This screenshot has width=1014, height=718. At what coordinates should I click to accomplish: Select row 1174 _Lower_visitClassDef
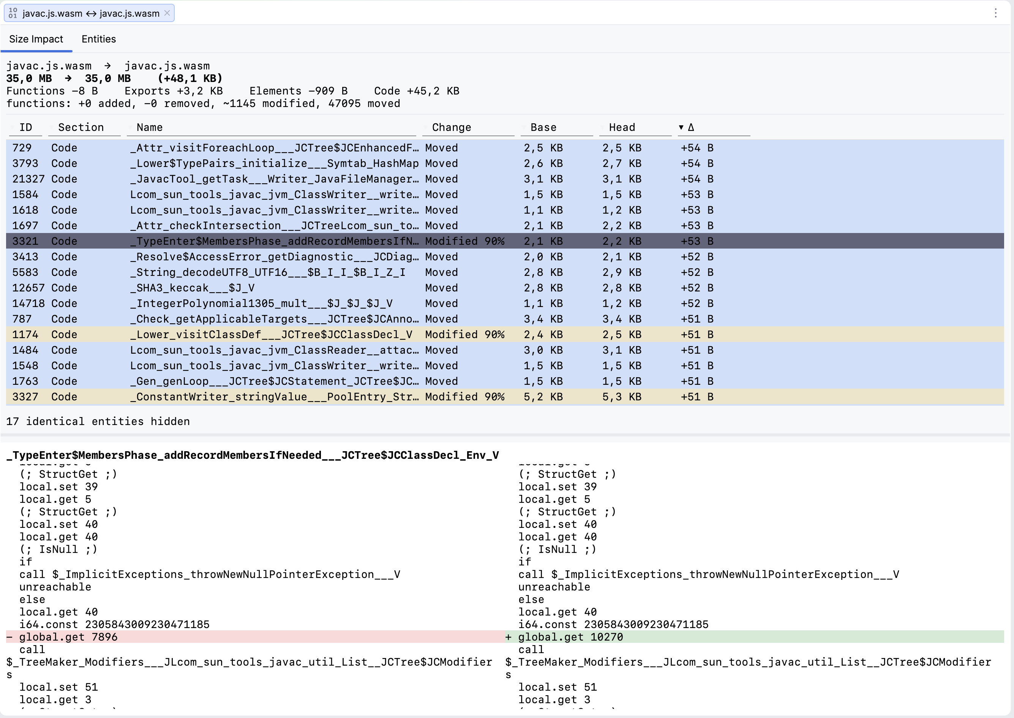click(x=505, y=334)
